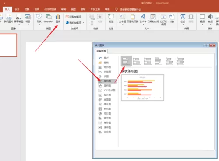Screen dimensions: 219x161
Task: Open the All Charts (所有图表) dialog tab
Action: click(101, 51)
